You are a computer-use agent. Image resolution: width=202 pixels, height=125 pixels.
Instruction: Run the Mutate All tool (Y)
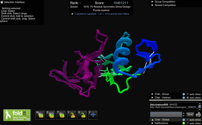tap(72, 115)
